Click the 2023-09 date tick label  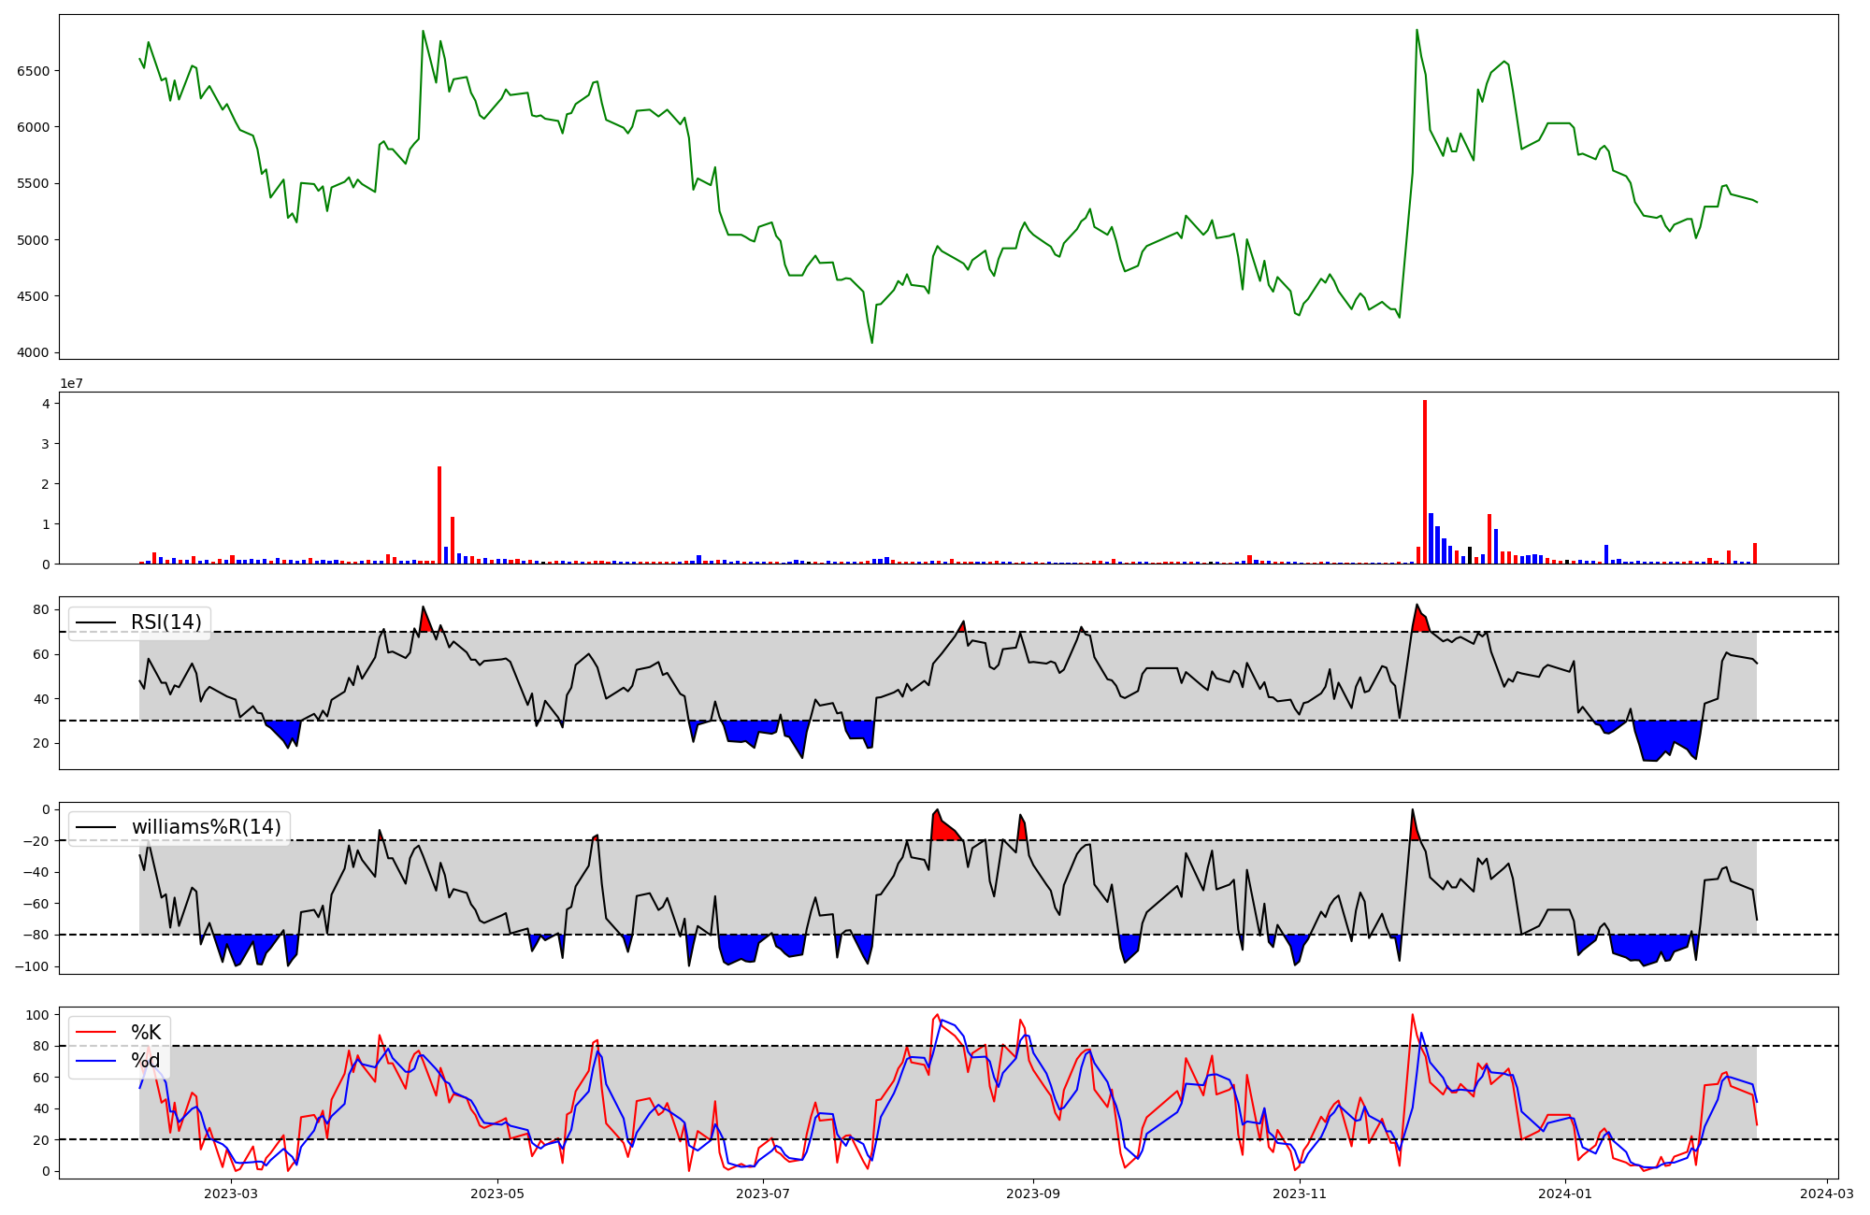[1033, 1194]
